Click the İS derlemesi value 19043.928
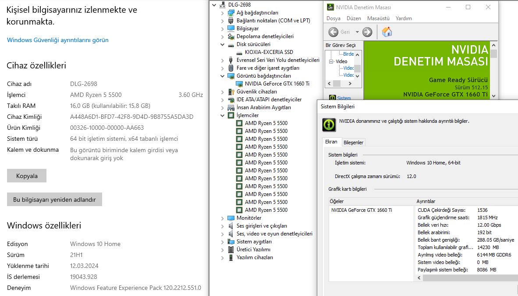The image size is (518, 296). [x=84, y=277]
